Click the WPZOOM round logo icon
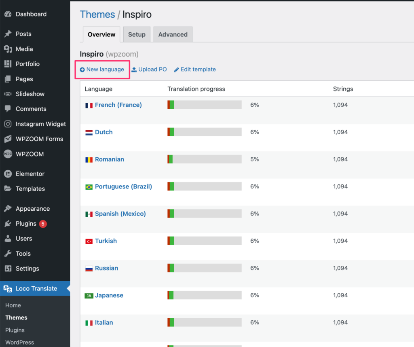Image resolution: width=414 pixels, height=347 pixels. (8, 154)
